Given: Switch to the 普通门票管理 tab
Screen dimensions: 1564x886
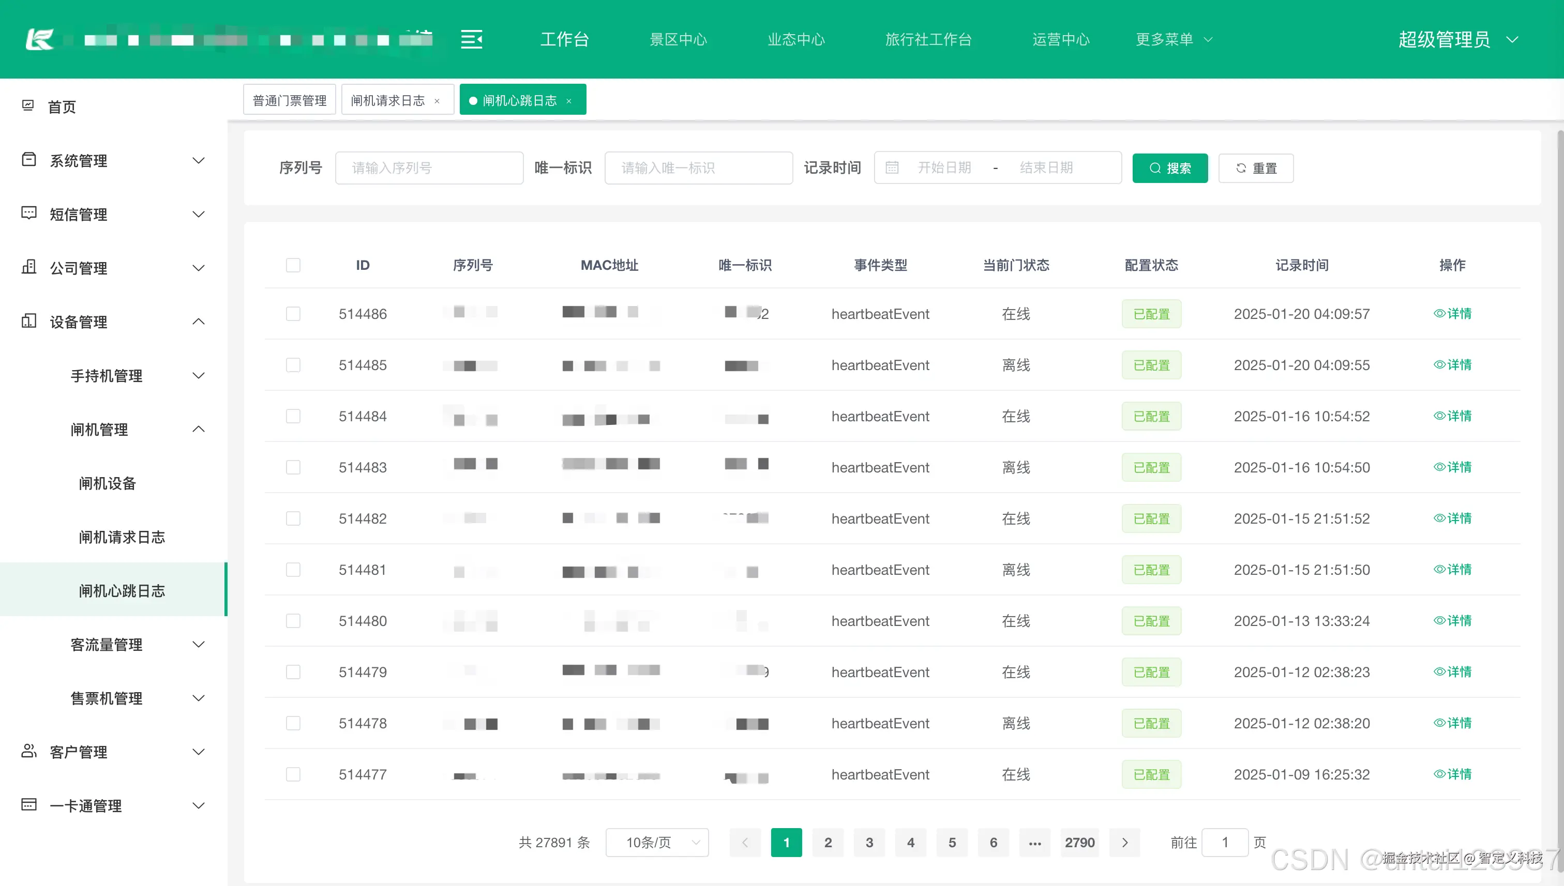Looking at the screenshot, I should pyautogui.click(x=289, y=100).
